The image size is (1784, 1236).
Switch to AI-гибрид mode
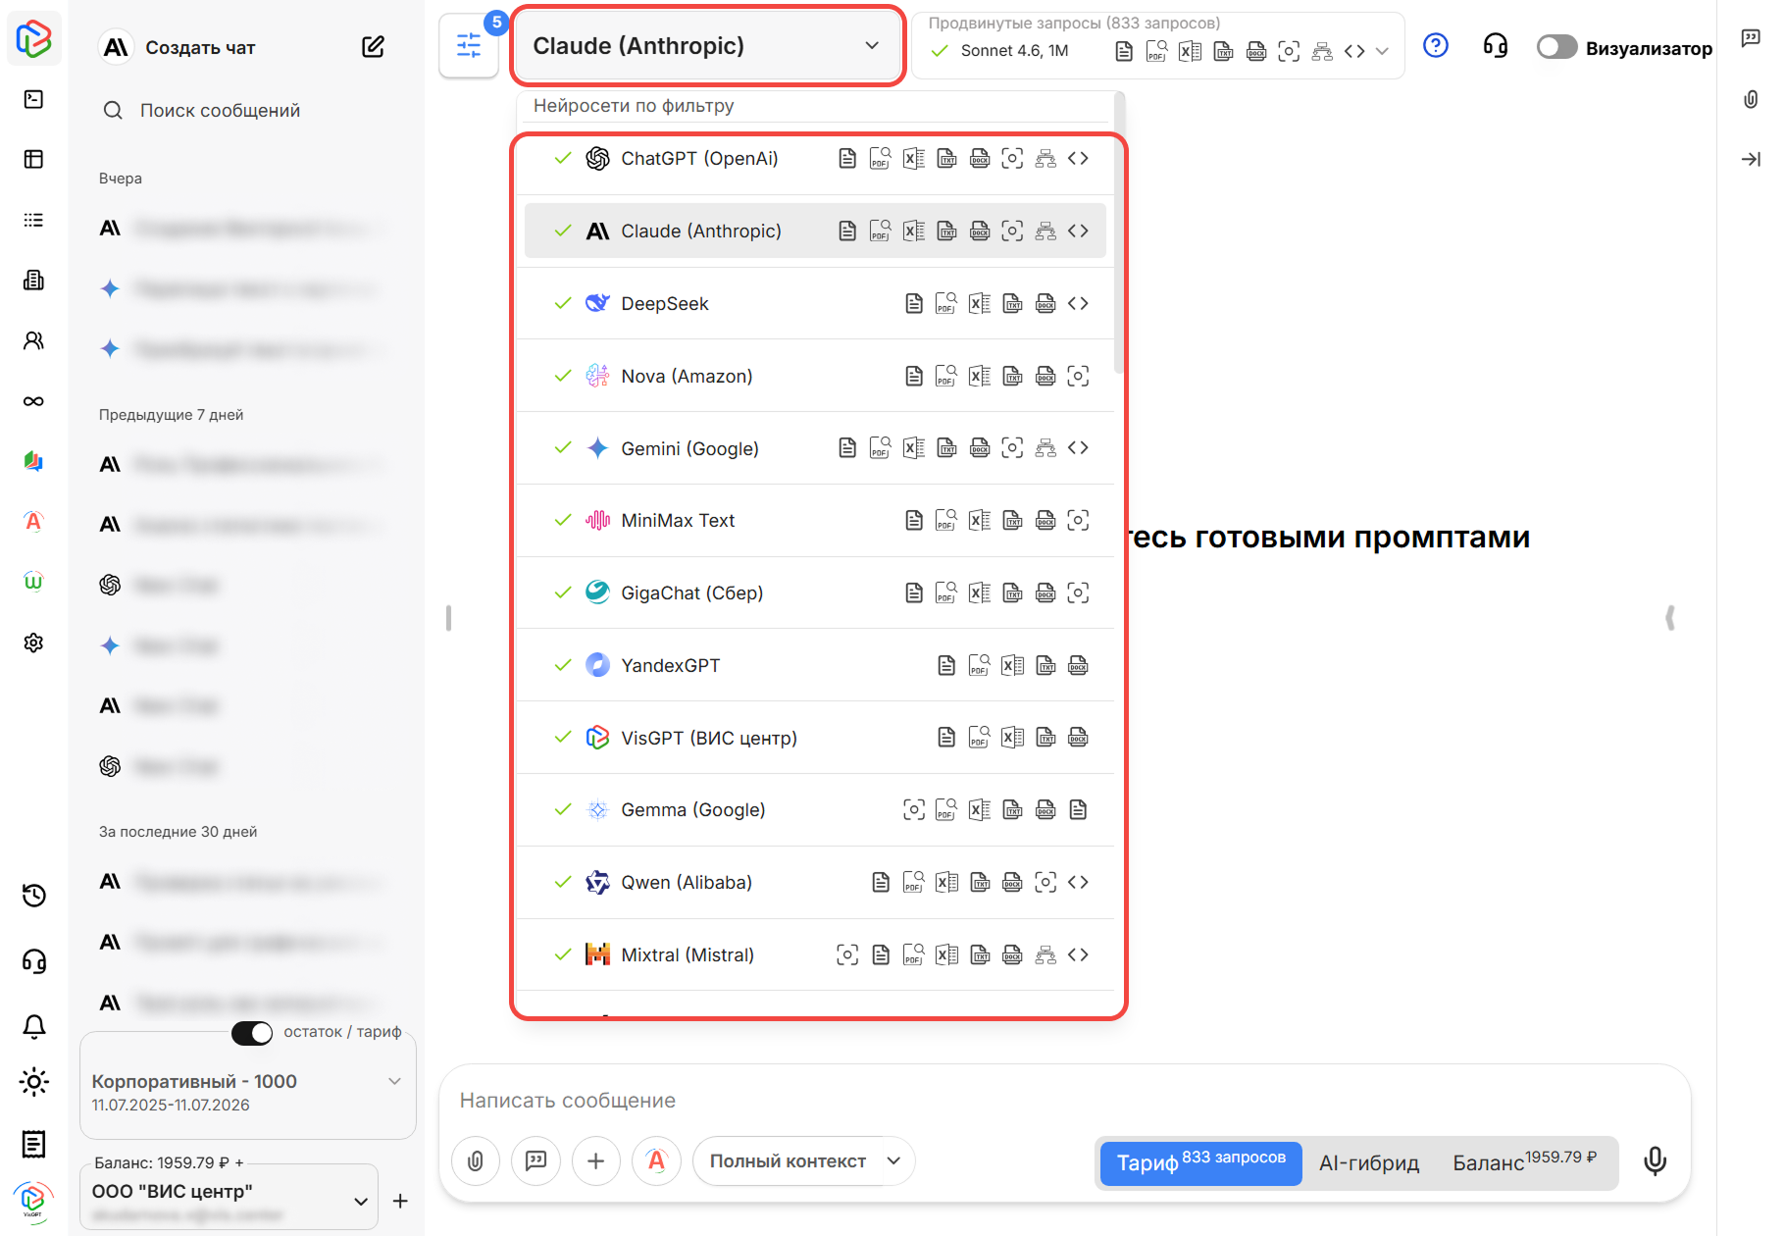pyautogui.click(x=1368, y=1162)
